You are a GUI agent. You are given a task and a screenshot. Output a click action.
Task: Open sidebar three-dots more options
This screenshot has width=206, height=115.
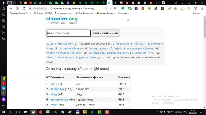point(4,105)
